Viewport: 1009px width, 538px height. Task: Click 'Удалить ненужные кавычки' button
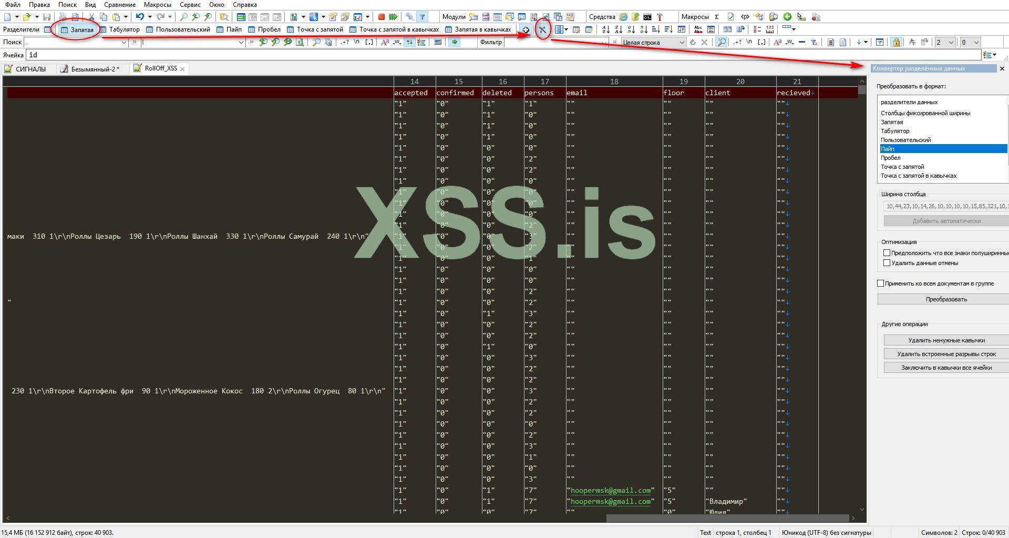click(x=946, y=340)
